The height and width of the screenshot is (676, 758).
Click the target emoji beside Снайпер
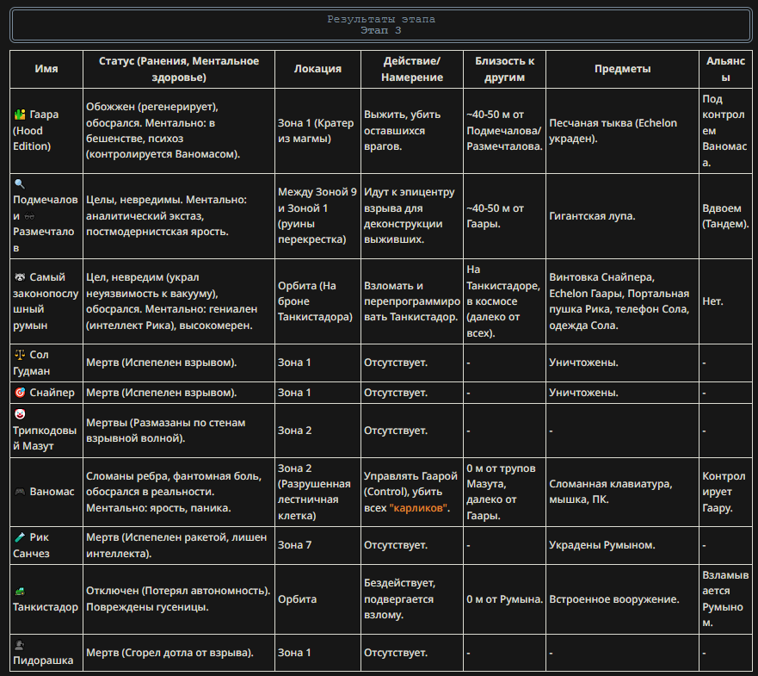[x=20, y=393]
